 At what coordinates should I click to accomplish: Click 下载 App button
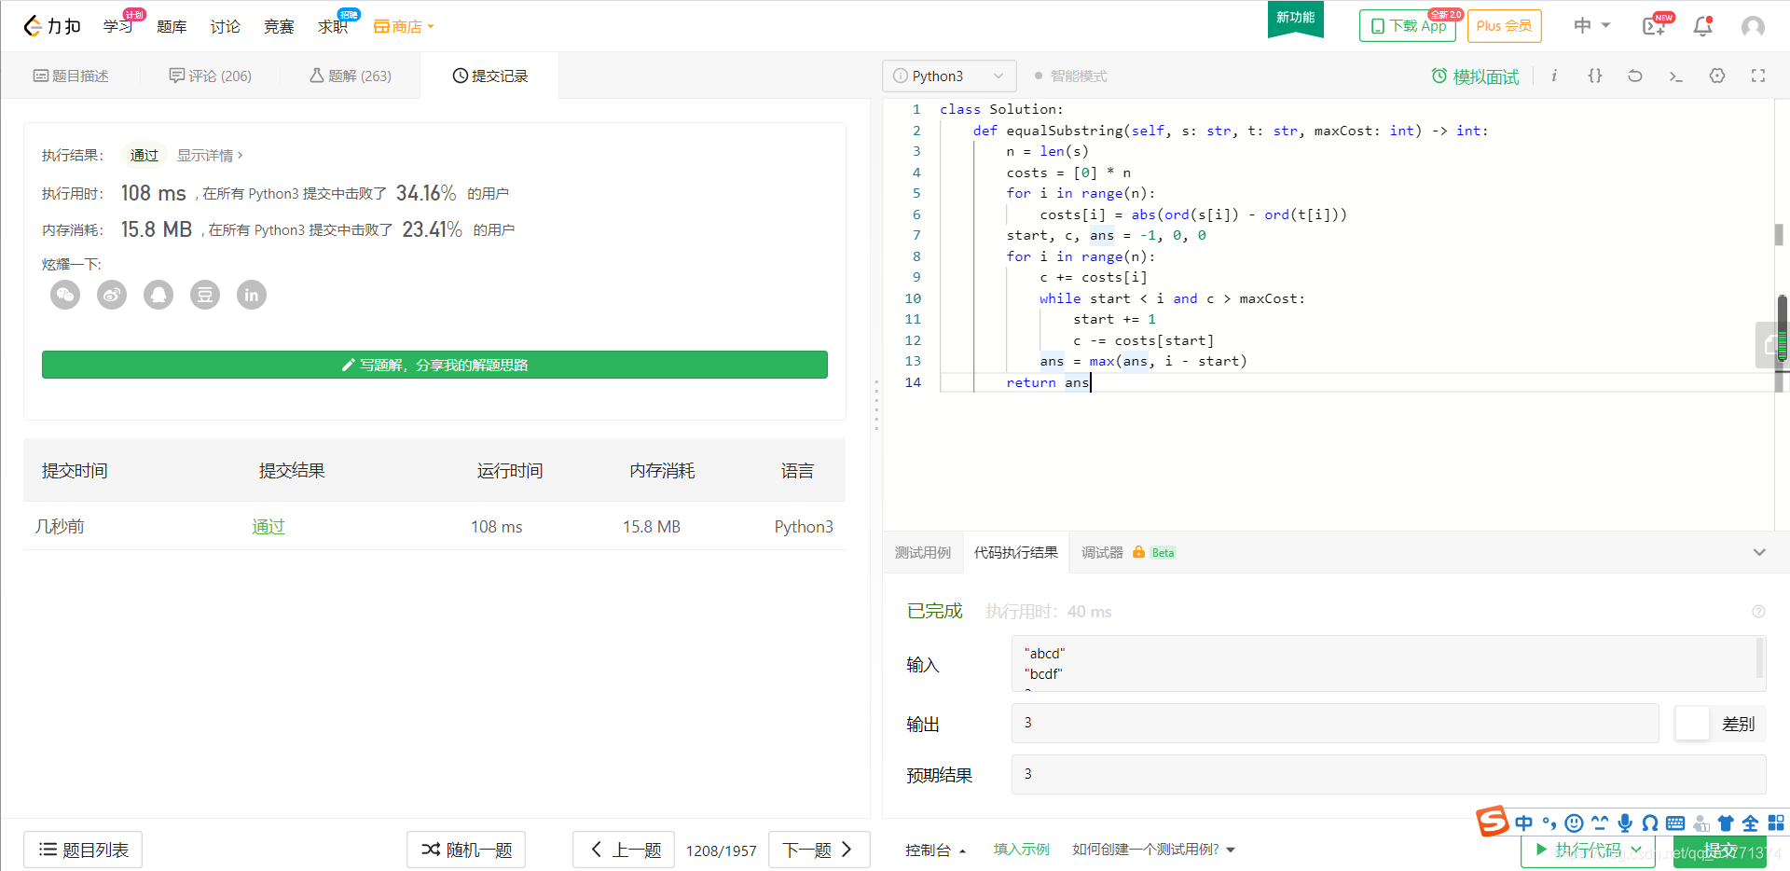click(1408, 26)
